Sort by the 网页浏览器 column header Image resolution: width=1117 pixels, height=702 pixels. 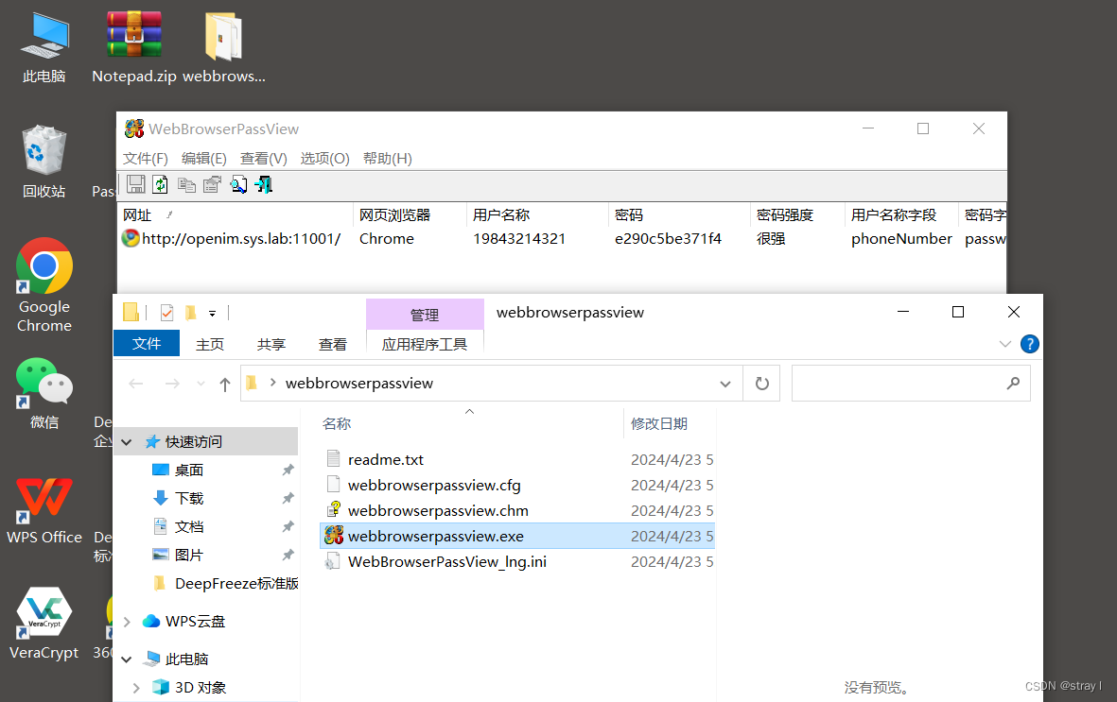click(x=410, y=215)
